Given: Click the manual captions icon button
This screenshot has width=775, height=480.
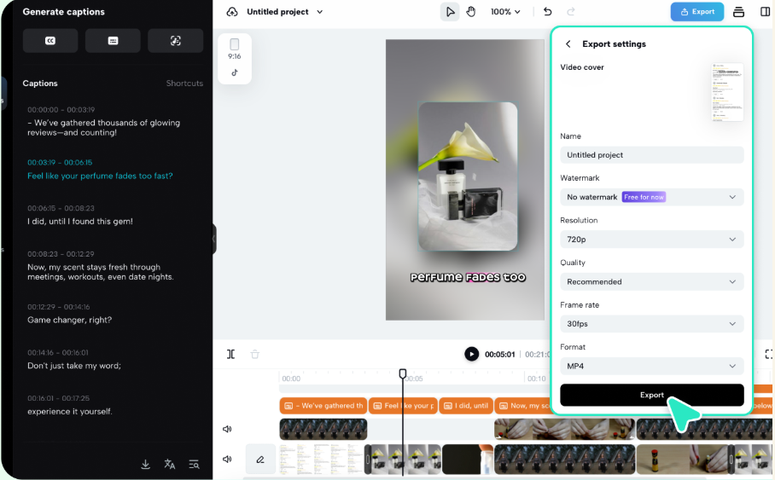Looking at the screenshot, I should click(x=113, y=40).
